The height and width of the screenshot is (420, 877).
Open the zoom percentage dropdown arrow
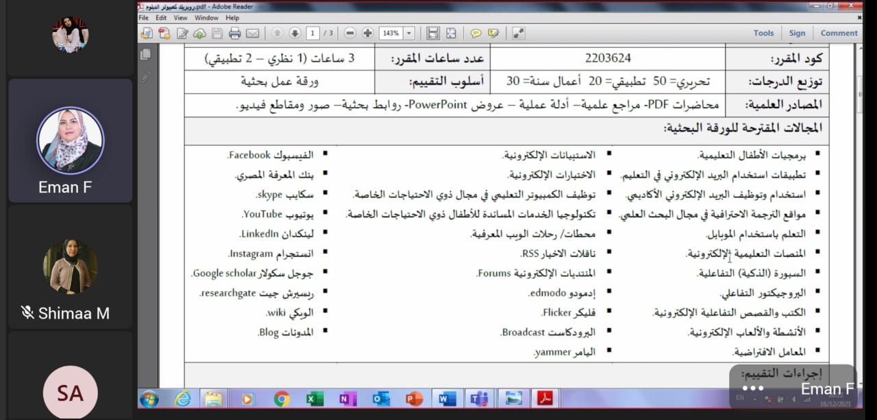409,33
